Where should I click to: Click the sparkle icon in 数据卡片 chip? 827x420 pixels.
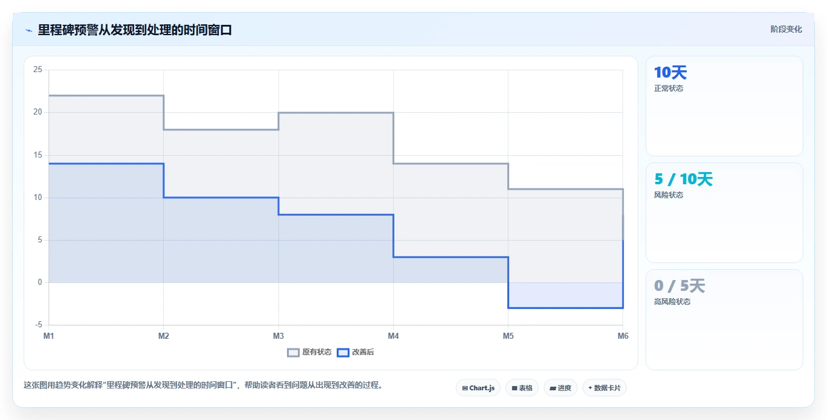[590, 388]
